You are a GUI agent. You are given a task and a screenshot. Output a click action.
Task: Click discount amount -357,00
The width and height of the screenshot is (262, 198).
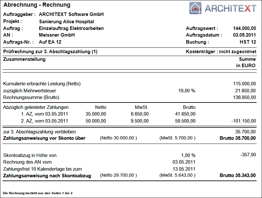tap(248, 155)
